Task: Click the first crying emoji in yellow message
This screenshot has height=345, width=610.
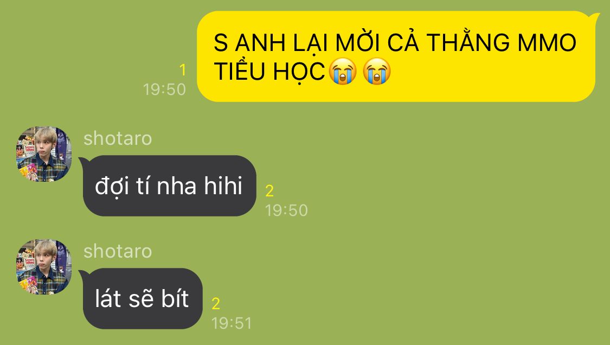Action: click(x=342, y=71)
